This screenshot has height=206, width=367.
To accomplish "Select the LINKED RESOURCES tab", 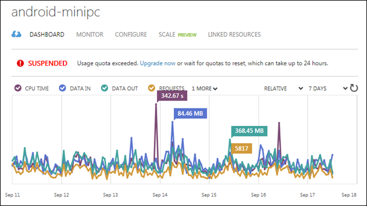I will click(x=234, y=35).
